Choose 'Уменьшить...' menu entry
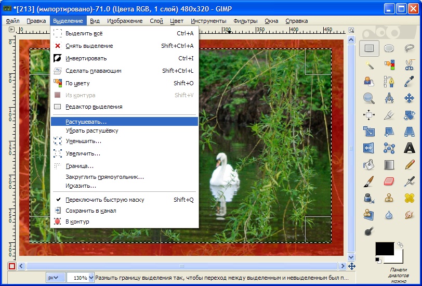Image resolution: width=422 pixels, height=286 pixels. 124,141
